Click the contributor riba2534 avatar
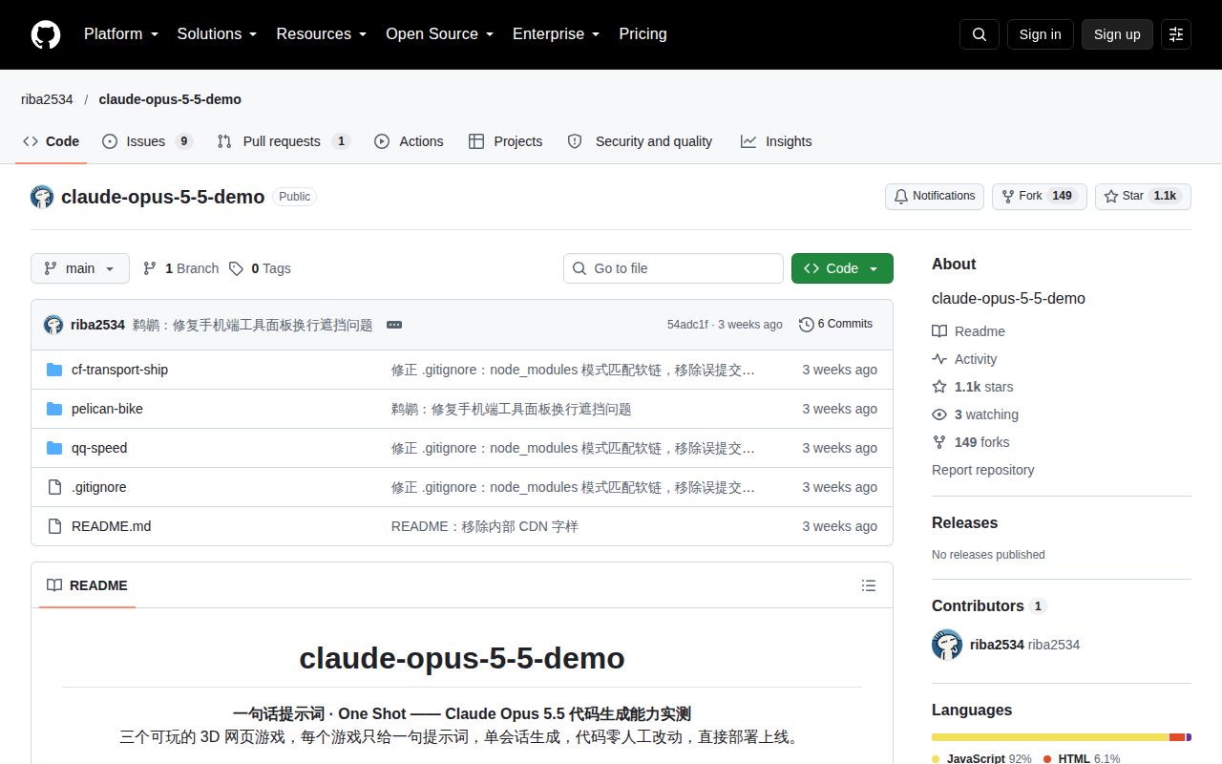 pos(947,645)
